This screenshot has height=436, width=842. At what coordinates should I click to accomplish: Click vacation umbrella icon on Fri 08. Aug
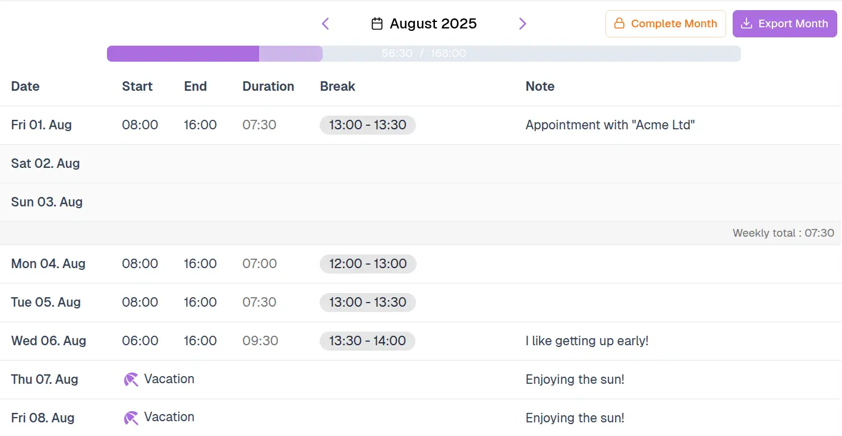pyautogui.click(x=131, y=418)
